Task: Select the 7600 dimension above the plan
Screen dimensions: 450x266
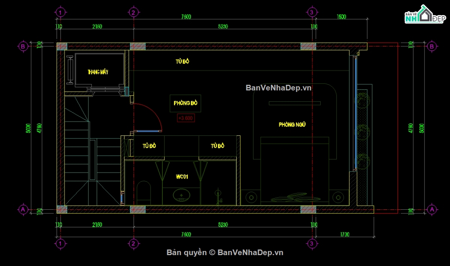Action: coord(186,17)
